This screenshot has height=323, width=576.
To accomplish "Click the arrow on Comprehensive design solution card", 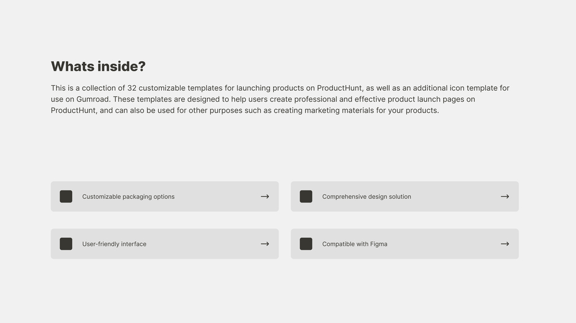I will [505, 197].
